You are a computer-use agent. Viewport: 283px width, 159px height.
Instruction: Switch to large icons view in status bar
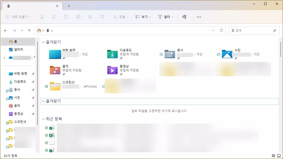point(279,156)
